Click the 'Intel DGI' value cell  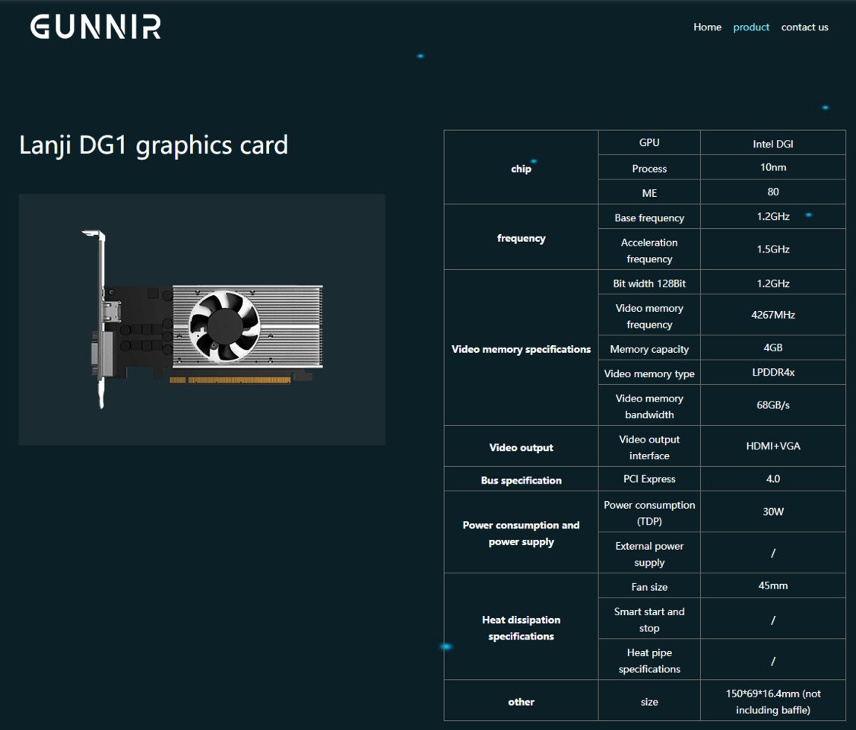(x=773, y=142)
